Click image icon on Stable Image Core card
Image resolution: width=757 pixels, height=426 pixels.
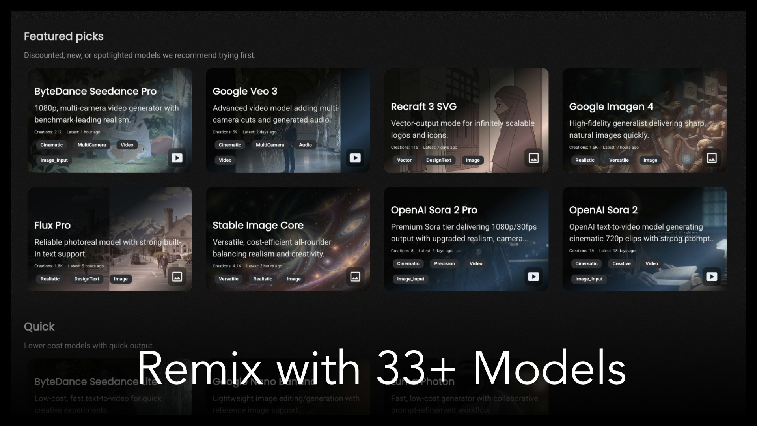tap(355, 277)
